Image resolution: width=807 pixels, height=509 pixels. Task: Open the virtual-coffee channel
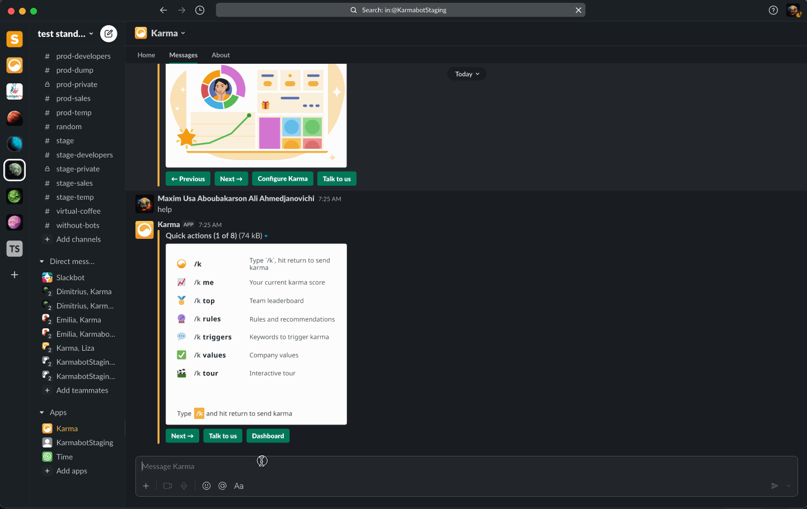point(77,211)
